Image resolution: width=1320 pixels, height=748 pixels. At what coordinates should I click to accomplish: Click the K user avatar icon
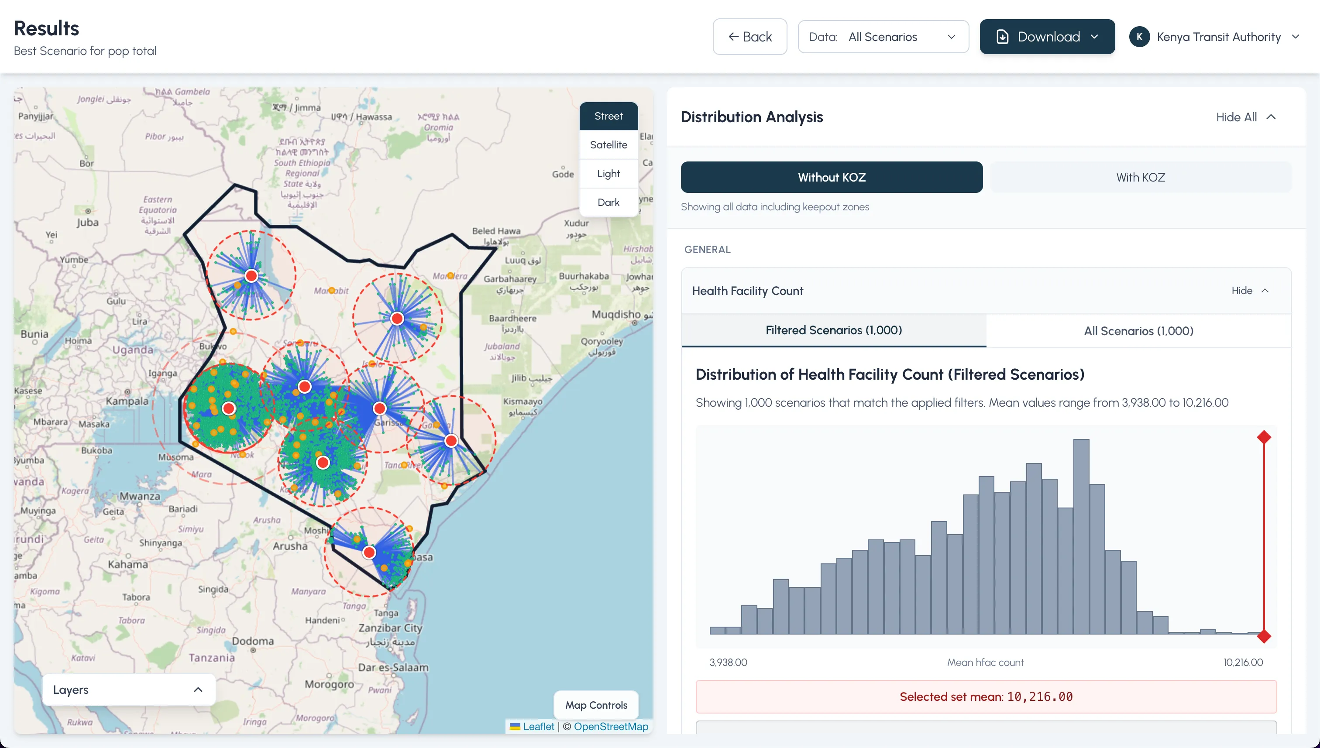(x=1139, y=37)
